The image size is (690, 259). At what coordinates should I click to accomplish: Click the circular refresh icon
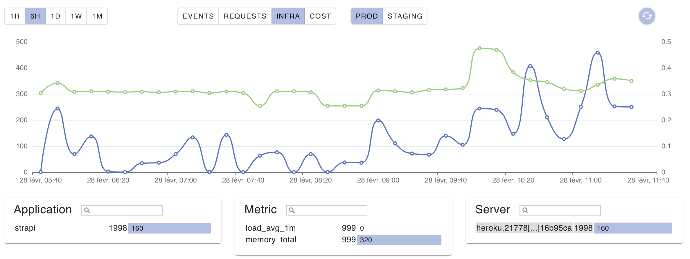[x=647, y=16]
